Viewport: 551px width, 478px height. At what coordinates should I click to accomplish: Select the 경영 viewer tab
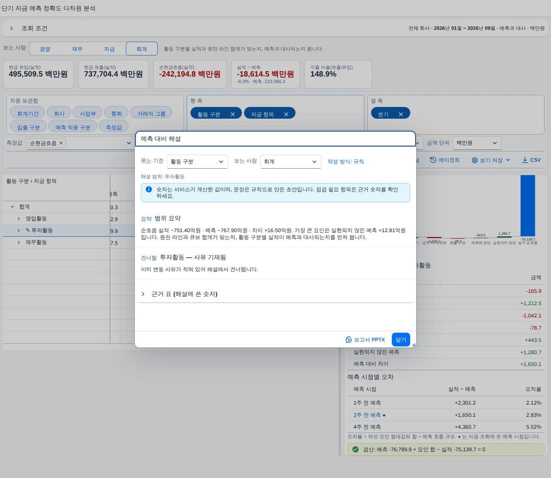click(x=45, y=49)
